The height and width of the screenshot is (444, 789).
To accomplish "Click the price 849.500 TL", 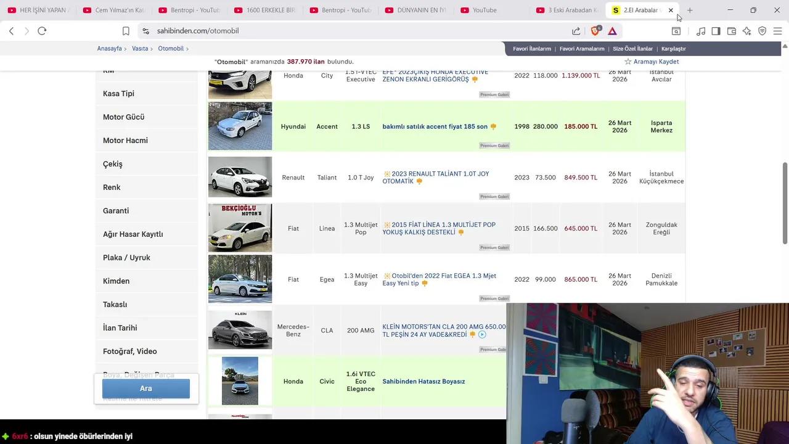I will tap(581, 178).
